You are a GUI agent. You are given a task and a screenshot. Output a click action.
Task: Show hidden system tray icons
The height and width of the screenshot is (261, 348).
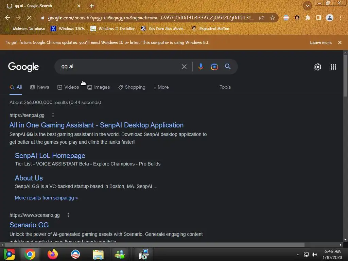(298, 255)
